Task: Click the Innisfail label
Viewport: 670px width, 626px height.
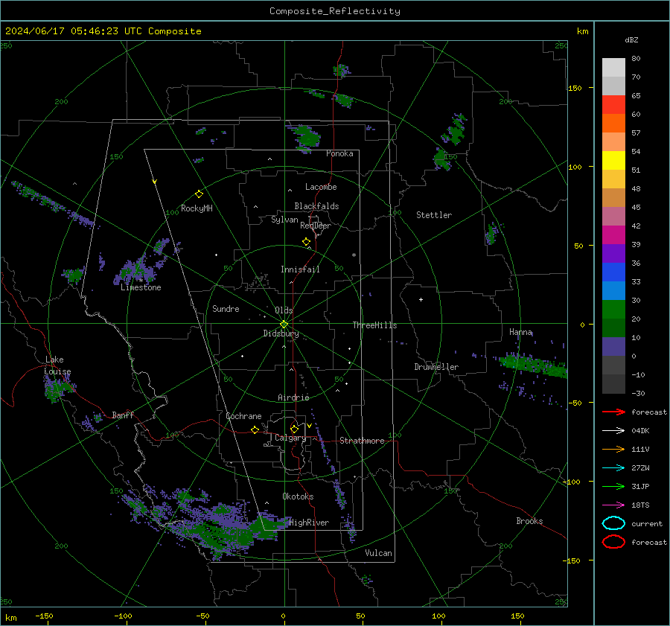Action: tap(300, 269)
